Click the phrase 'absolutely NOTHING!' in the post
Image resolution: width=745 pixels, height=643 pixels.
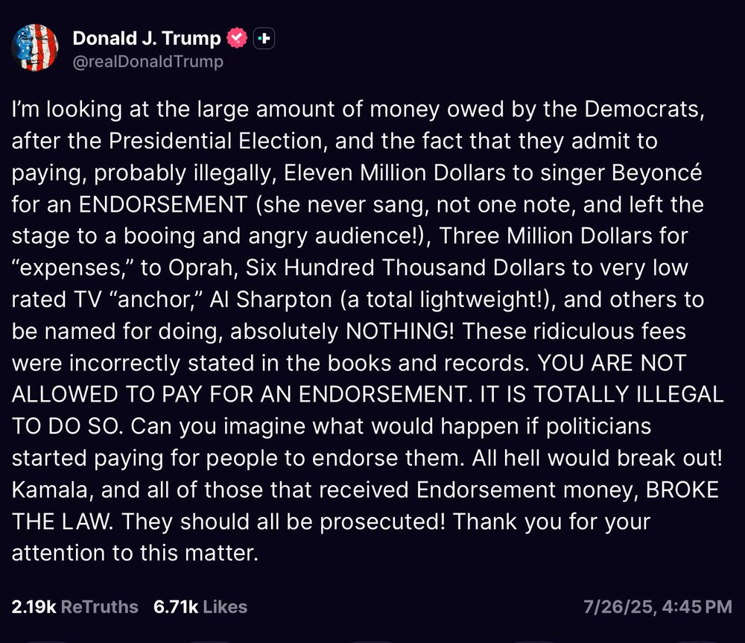[343, 332]
